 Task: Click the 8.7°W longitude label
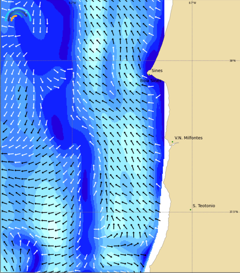click(x=192, y=3)
